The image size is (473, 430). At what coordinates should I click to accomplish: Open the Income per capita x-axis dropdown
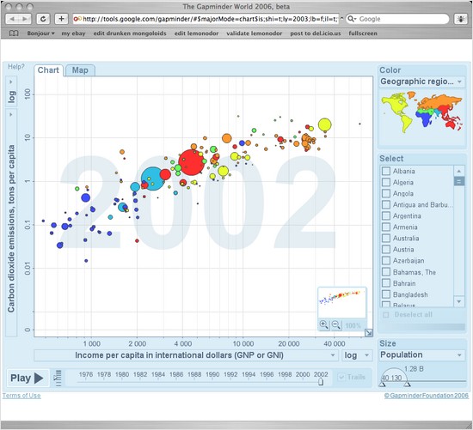click(186, 355)
